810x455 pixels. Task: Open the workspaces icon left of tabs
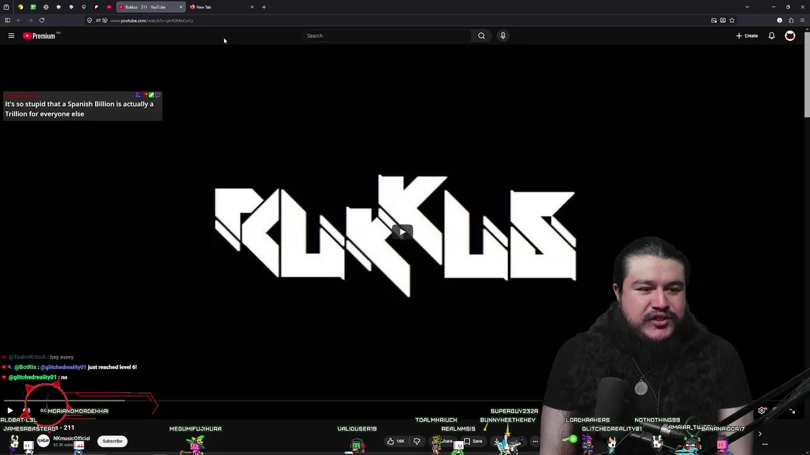point(6,7)
